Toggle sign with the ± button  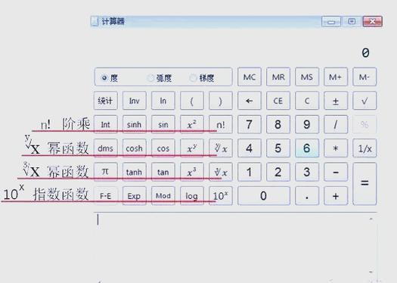pos(336,101)
